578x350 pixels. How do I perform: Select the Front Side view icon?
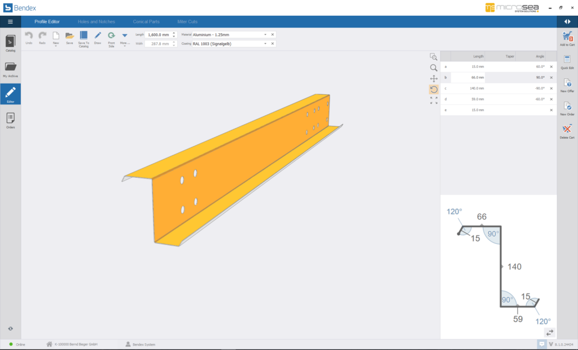click(111, 37)
